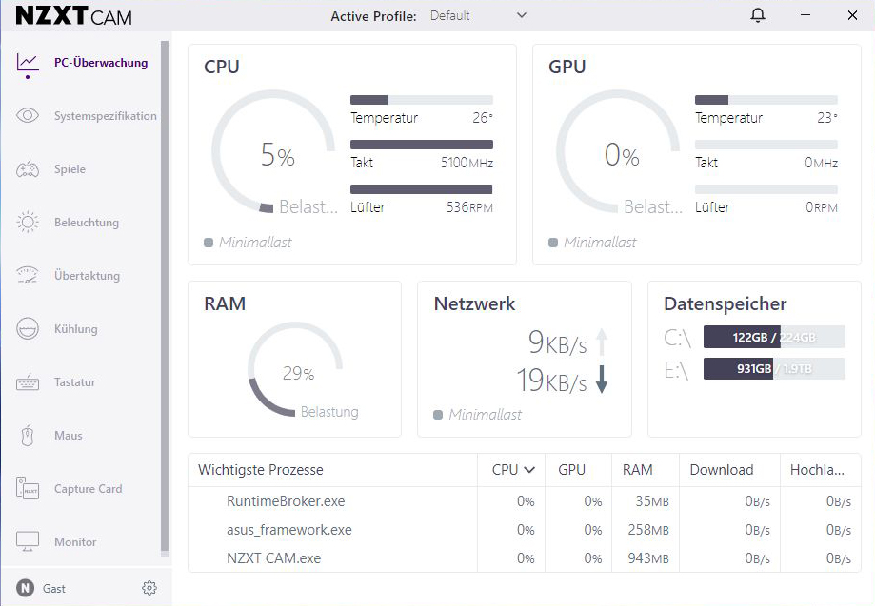This screenshot has height=606, width=875.
Task: Click the Gast user account button
Action: point(43,588)
